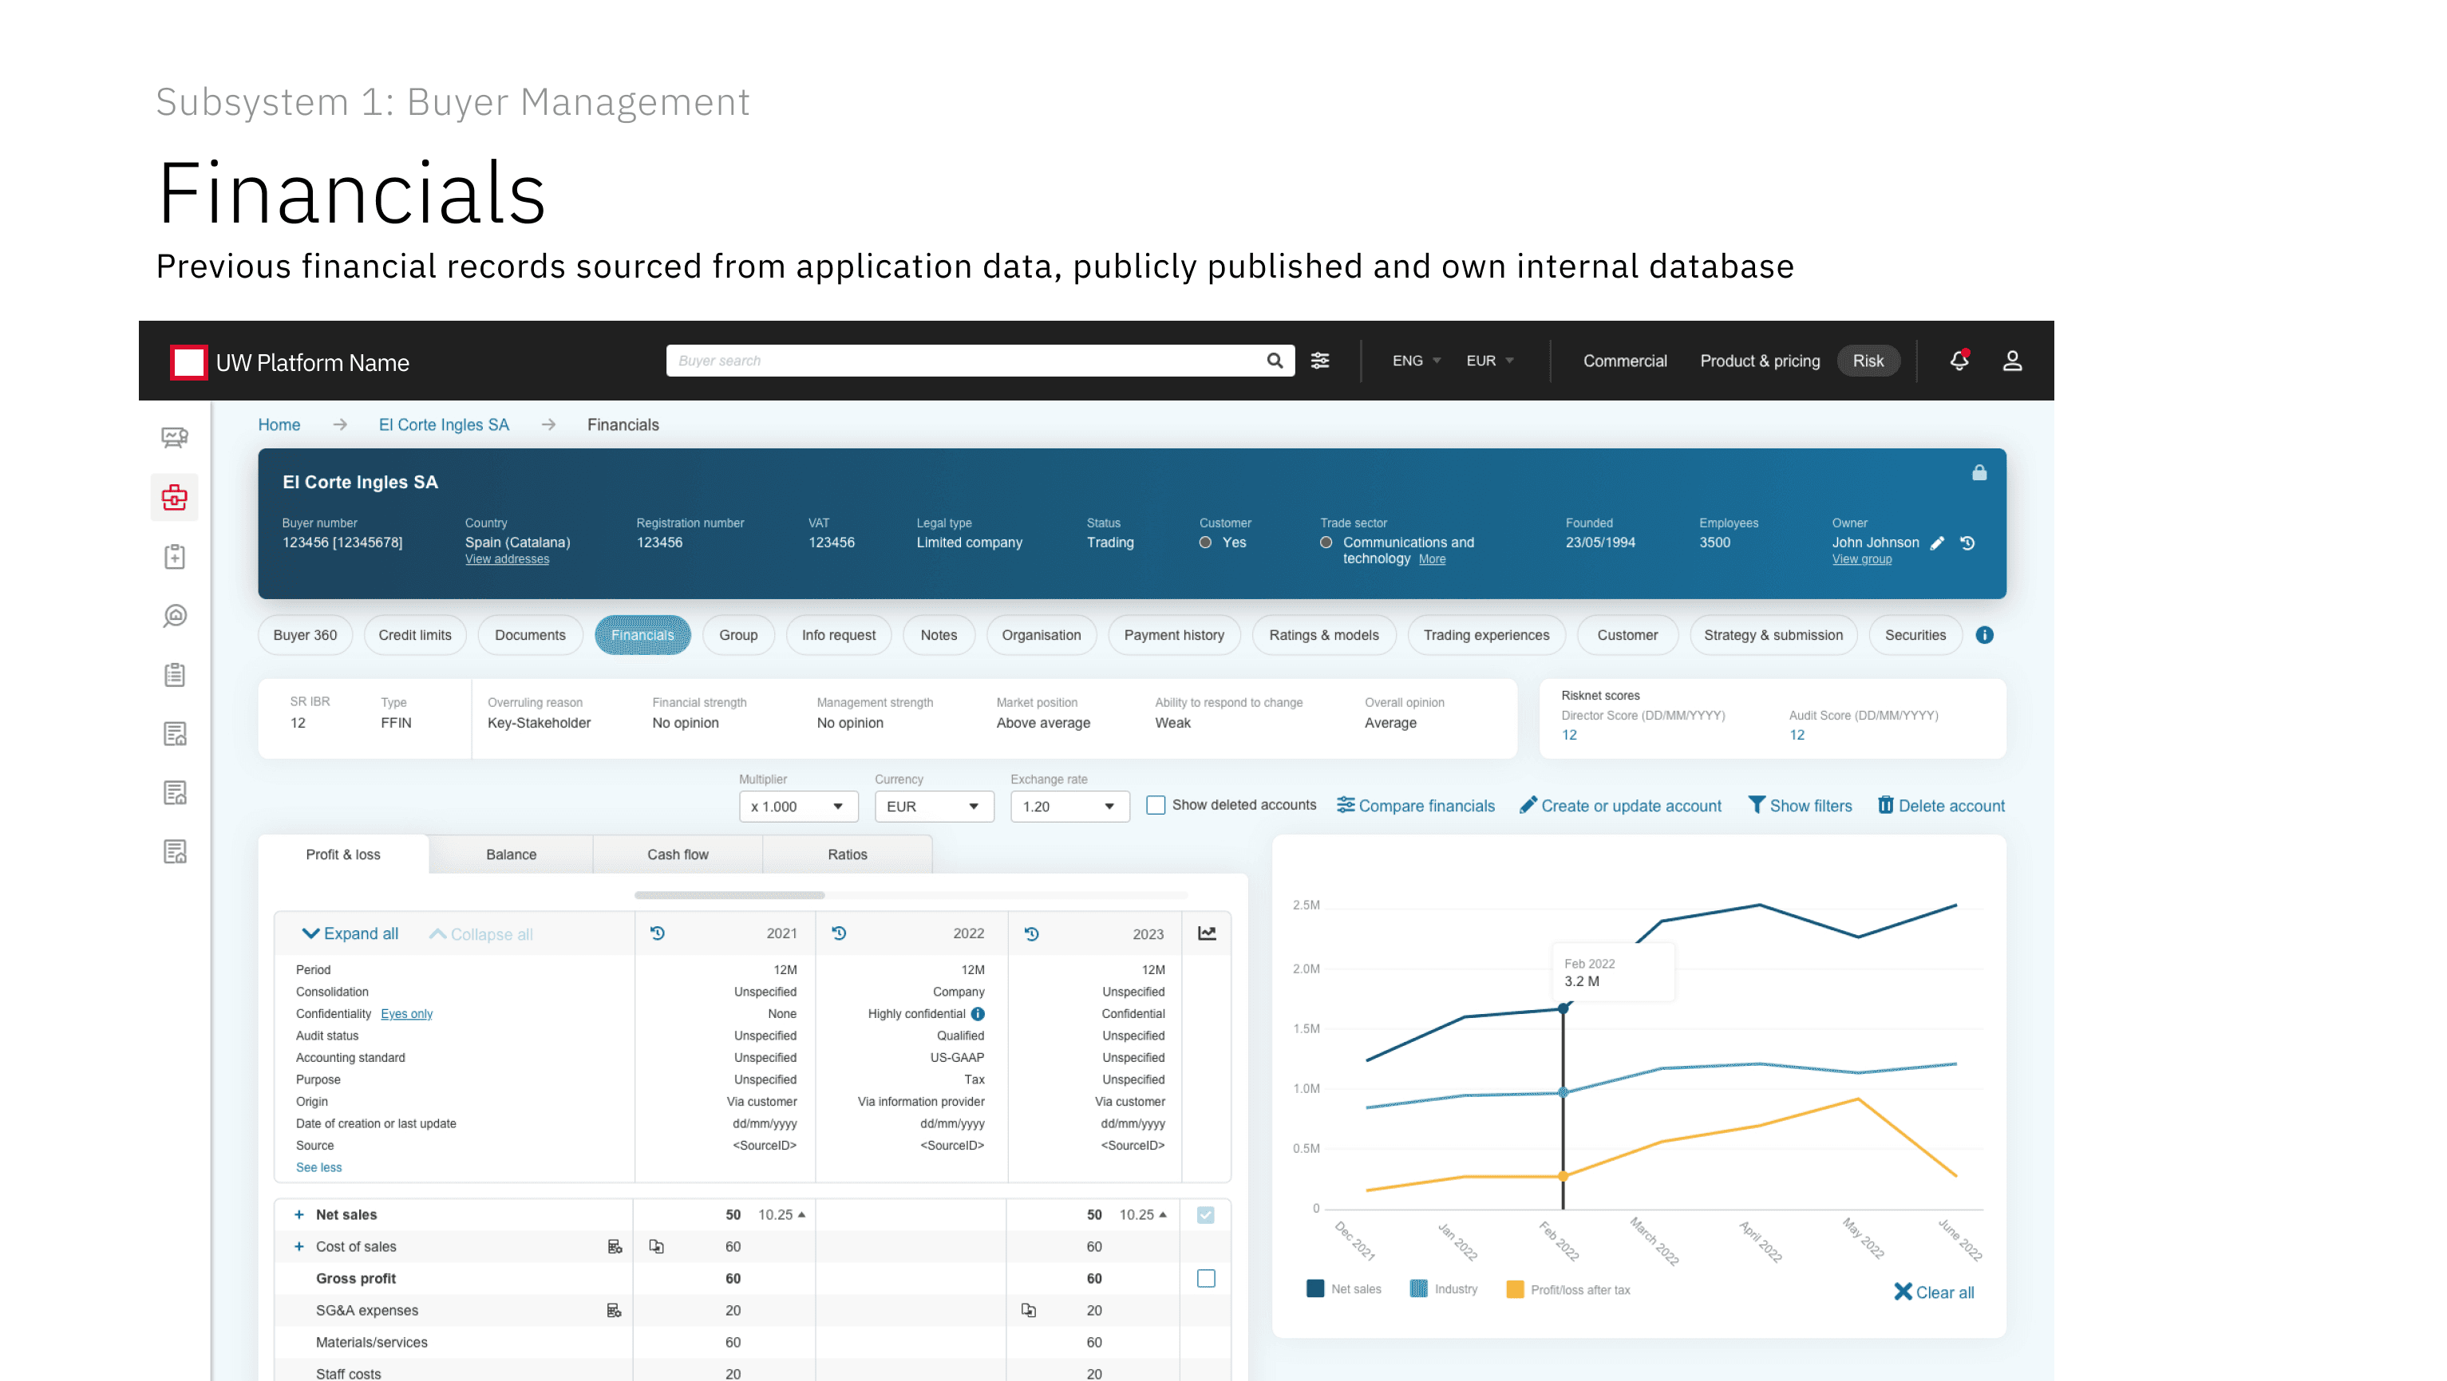This screenshot has width=2447, height=1381.
Task: Uncheck the Net sales chart checkbox
Action: (1205, 1215)
